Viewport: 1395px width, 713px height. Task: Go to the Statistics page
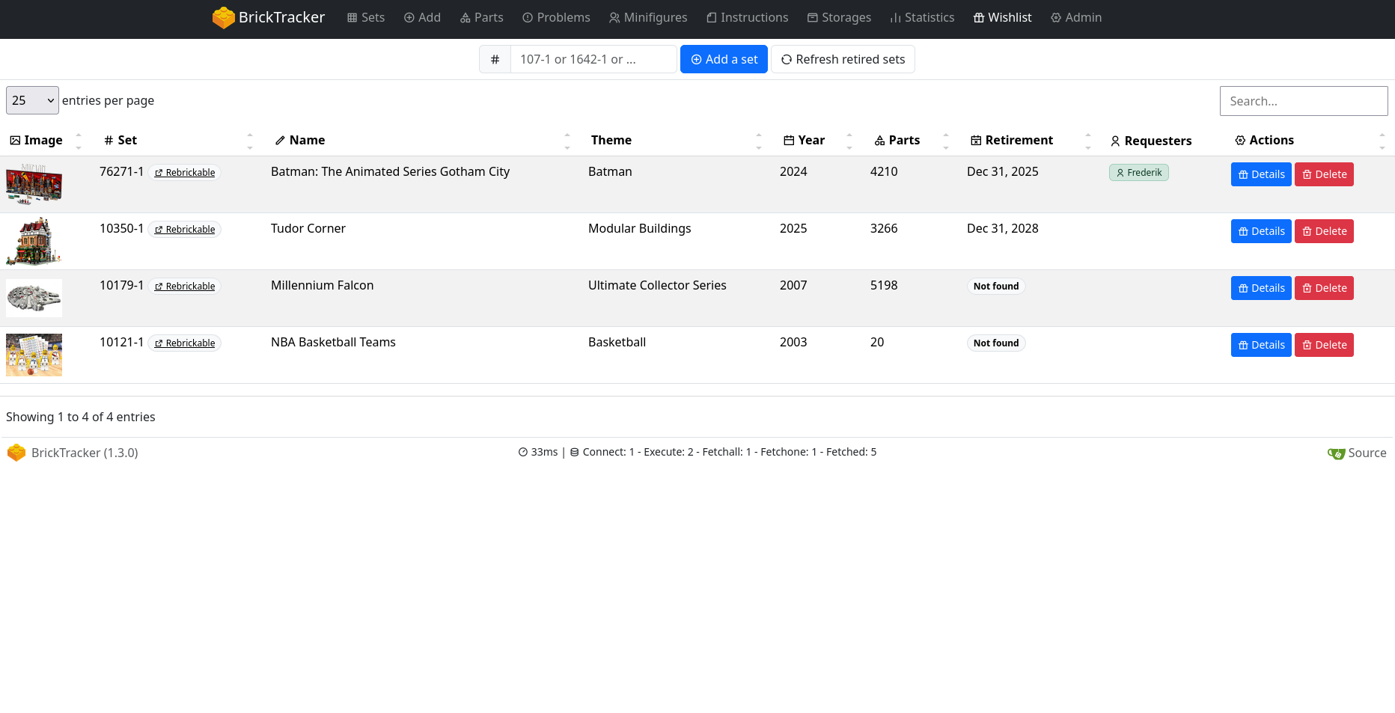(x=921, y=18)
